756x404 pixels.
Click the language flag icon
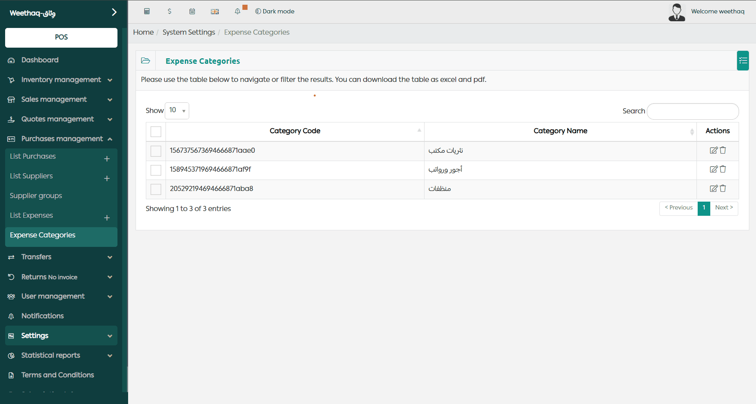tap(215, 11)
